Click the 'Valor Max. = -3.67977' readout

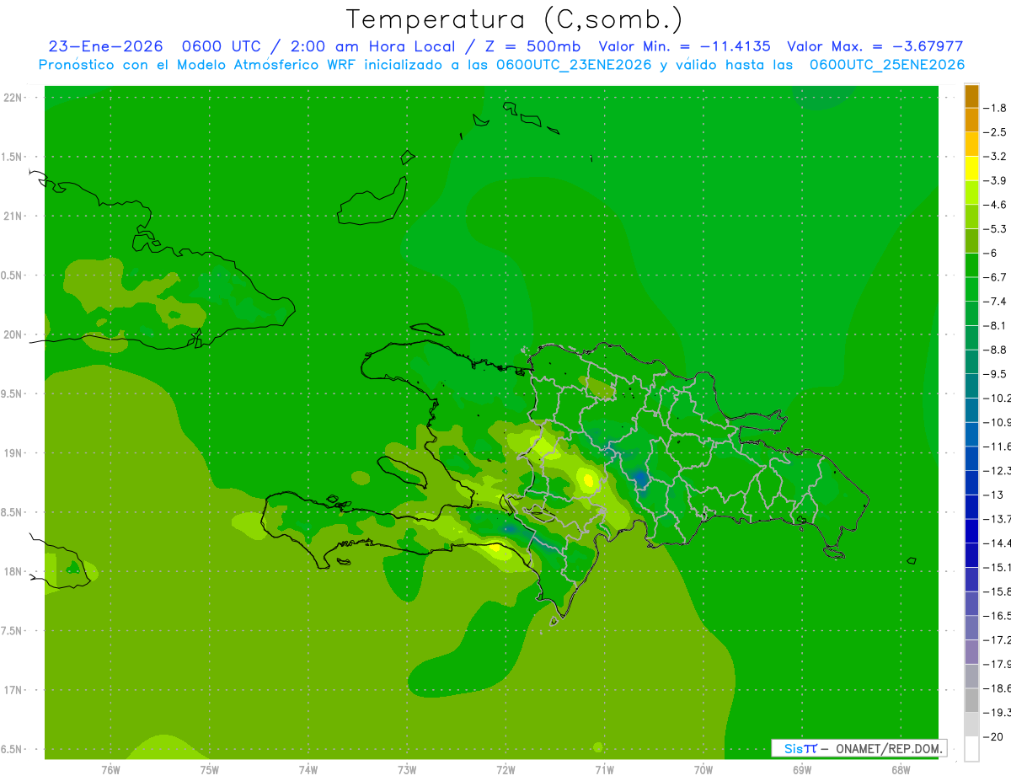875,46
